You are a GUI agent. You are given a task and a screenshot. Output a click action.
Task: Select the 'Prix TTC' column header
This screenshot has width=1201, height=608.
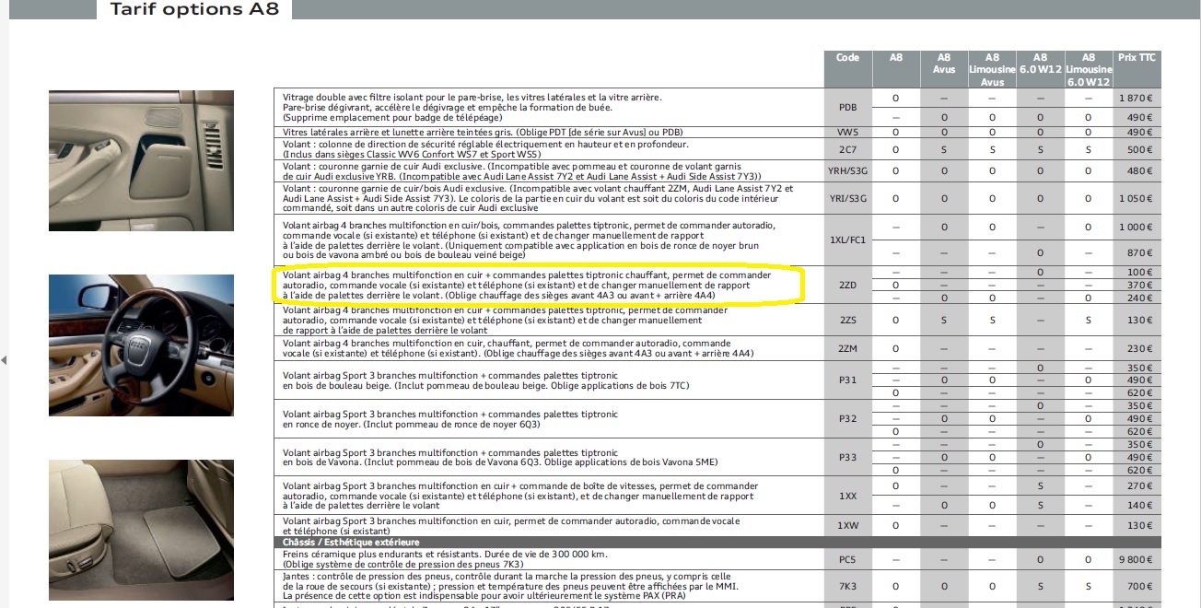pos(1137,57)
